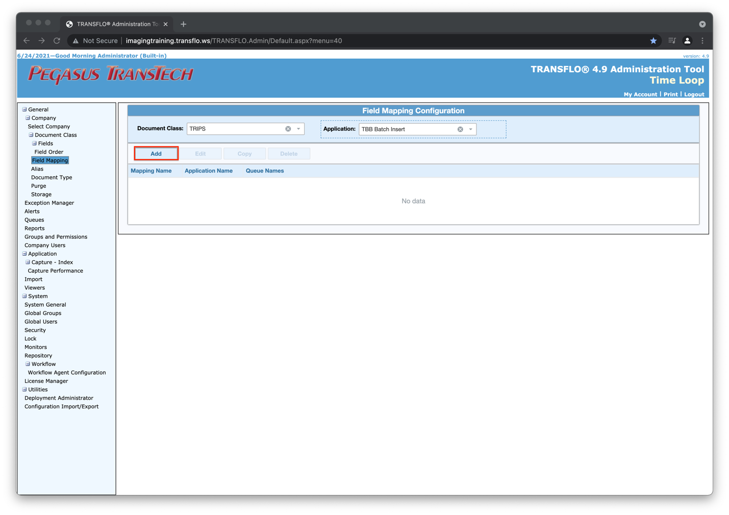729x515 pixels.
Task: Select Capture Performance item
Action: (x=55, y=271)
